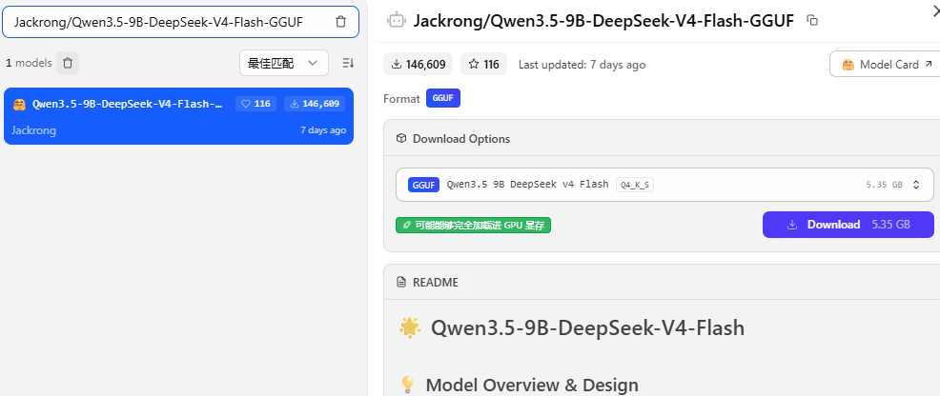The height and width of the screenshot is (396, 940).
Task: Click the Hugging Face emoji in the result card
Action: click(20, 104)
